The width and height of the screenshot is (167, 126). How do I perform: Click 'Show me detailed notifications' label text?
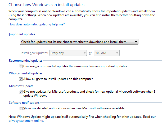(x=74, y=108)
